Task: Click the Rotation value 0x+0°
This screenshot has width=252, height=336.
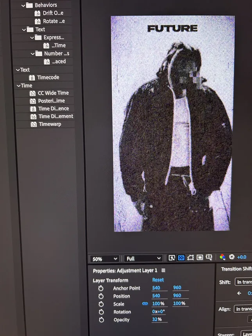Action: (x=159, y=311)
